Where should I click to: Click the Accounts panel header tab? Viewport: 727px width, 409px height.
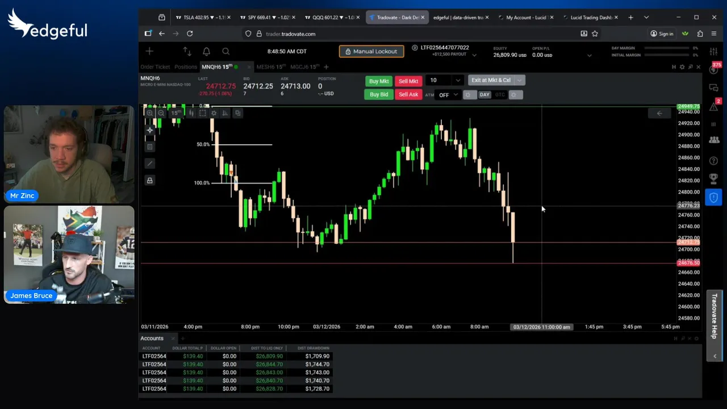(152, 339)
